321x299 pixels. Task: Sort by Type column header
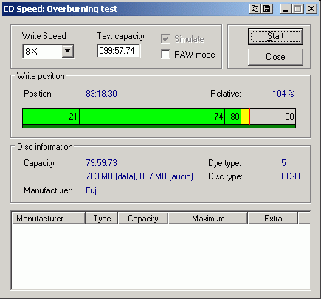click(x=102, y=219)
